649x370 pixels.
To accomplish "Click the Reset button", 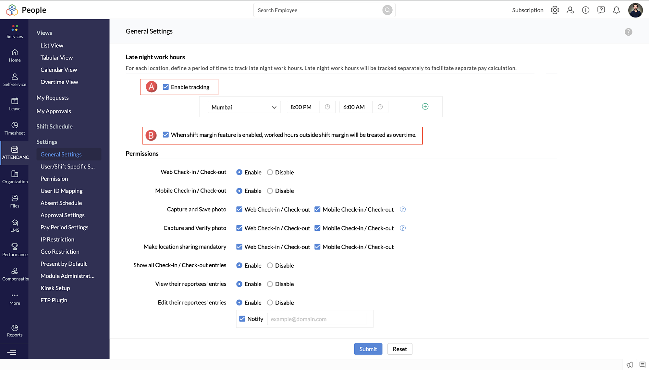I will pyautogui.click(x=400, y=349).
